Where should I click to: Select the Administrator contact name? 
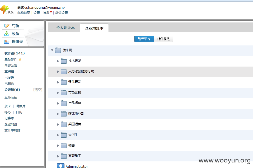point(77,166)
